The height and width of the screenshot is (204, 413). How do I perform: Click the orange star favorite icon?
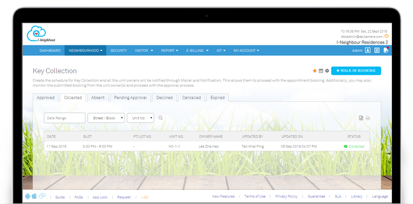coord(314,71)
